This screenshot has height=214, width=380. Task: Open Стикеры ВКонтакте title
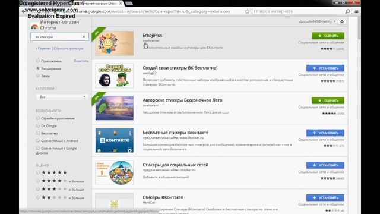[x=163, y=197]
